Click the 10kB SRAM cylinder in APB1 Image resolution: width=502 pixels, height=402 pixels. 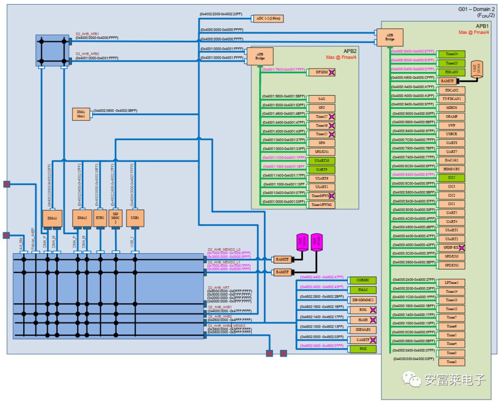(x=477, y=69)
